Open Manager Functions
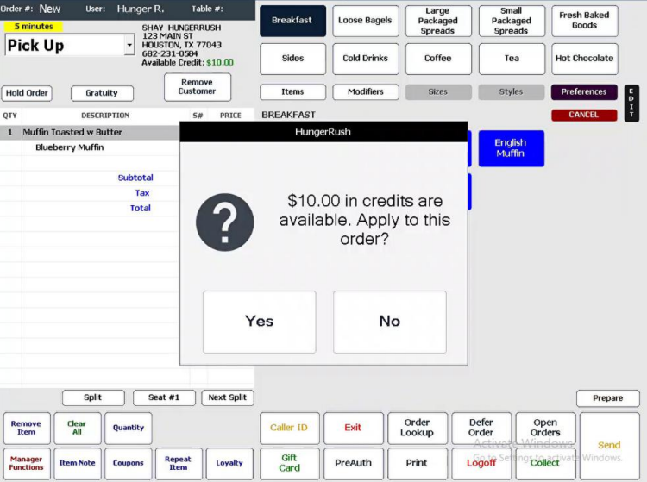647x482 pixels. [x=27, y=463]
